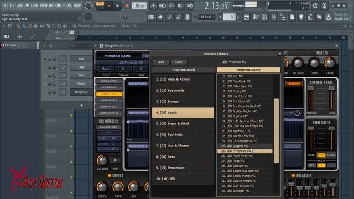Expand the Morphine window menu arrow

(96, 46)
